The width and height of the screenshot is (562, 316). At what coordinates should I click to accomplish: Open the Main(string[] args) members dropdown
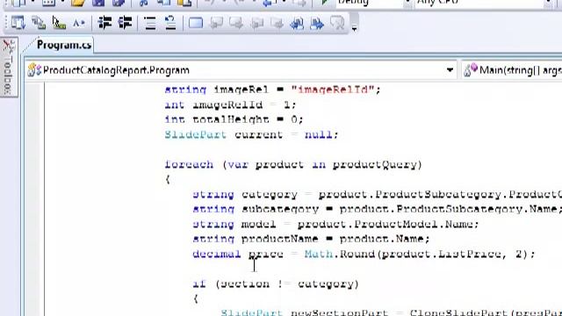click(x=512, y=70)
